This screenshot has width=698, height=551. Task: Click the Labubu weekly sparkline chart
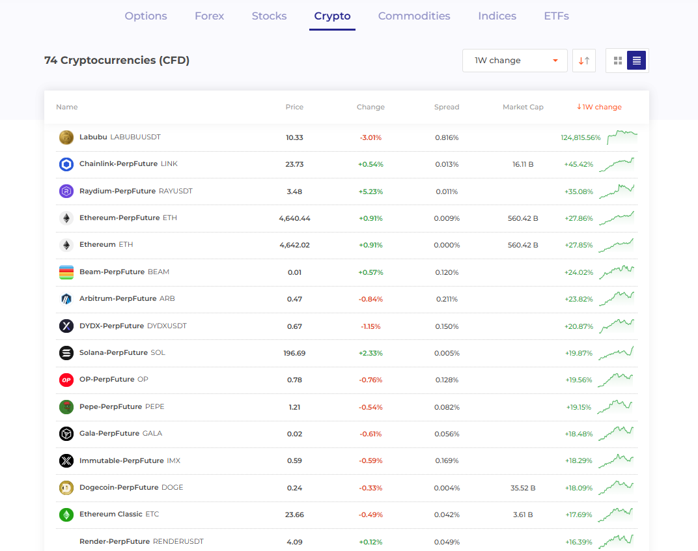622,137
